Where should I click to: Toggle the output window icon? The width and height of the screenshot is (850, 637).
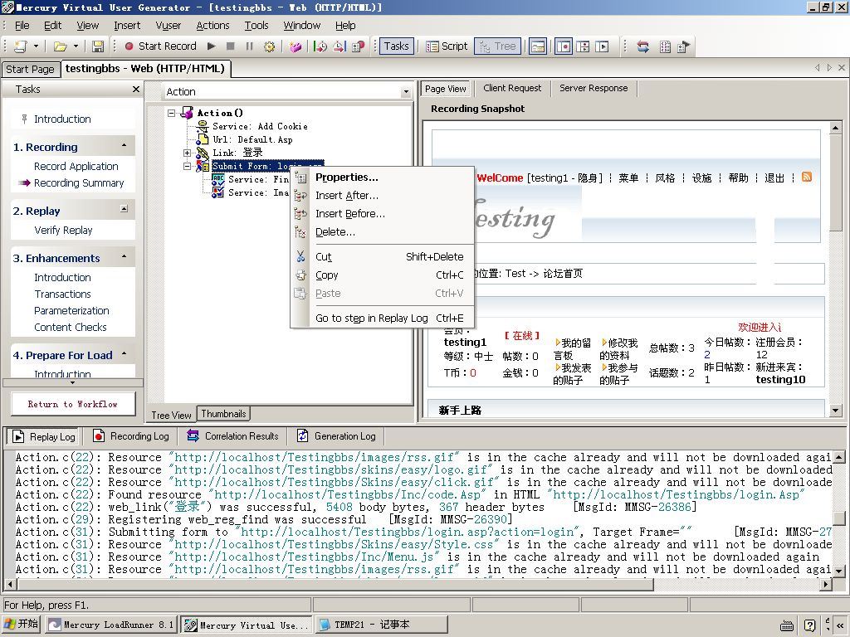tap(538, 46)
